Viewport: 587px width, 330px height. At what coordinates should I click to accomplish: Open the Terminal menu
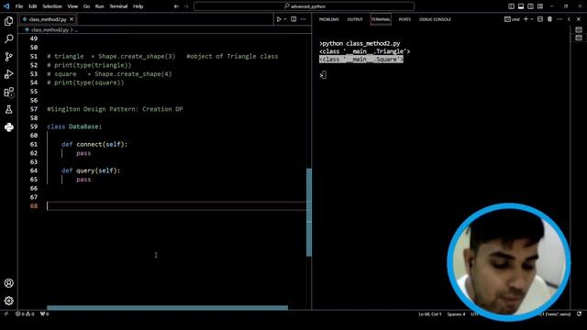(x=118, y=6)
